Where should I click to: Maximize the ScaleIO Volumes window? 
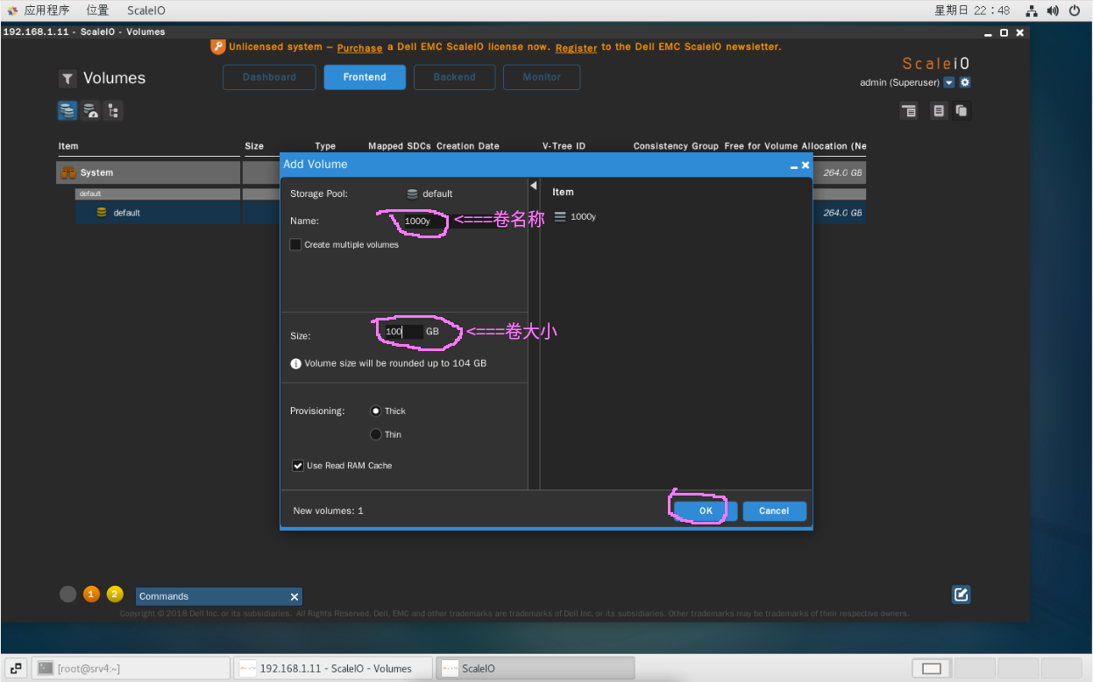(x=1004, y=32)
